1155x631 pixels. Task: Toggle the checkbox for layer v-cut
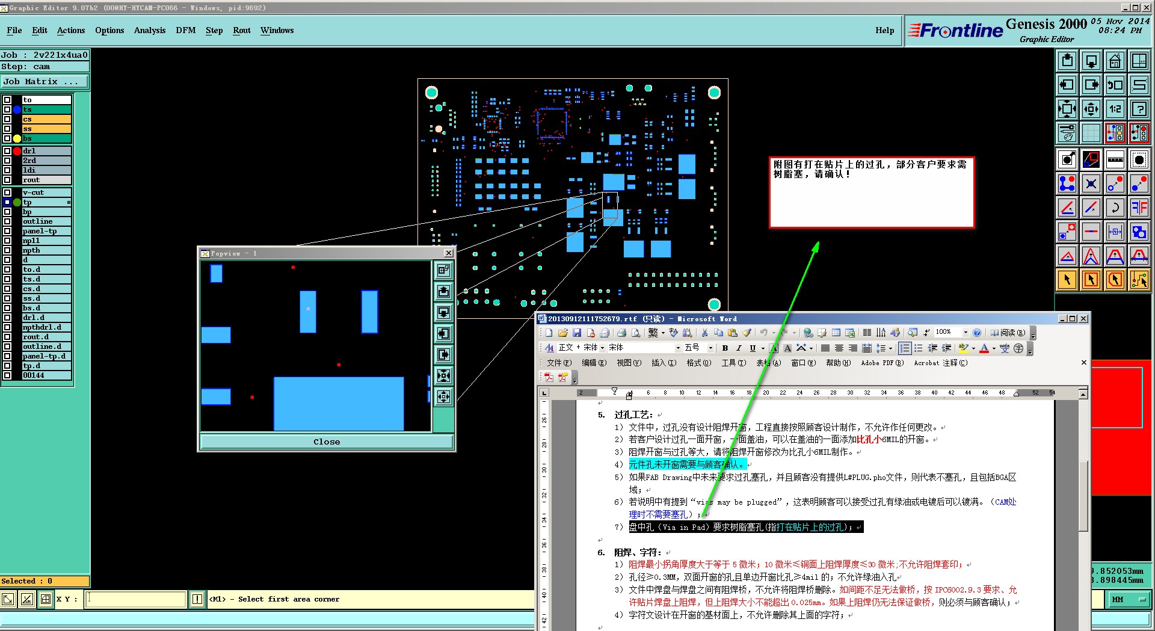coord(7,192)
